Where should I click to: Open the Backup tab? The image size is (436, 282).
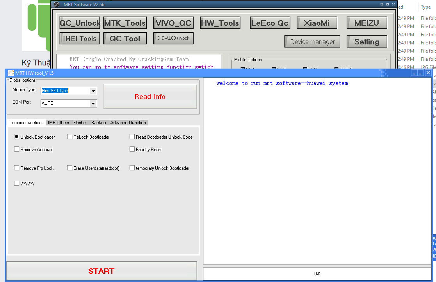coord(99,123)
